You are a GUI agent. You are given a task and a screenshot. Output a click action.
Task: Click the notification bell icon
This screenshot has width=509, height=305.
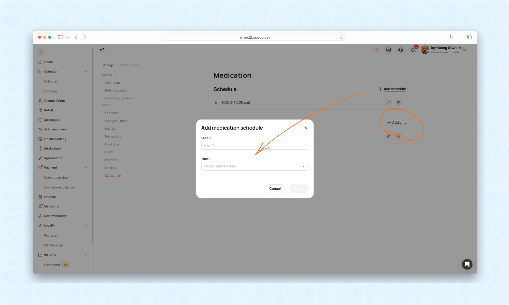coord(413,50)
